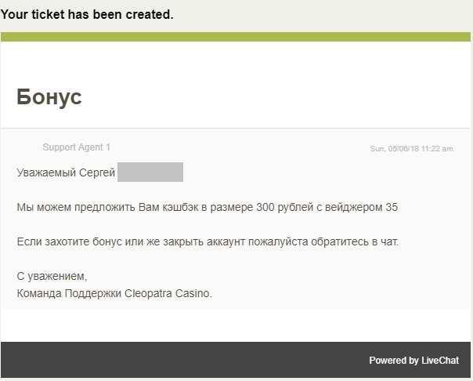Click the С уважением closing line
This screenshot has height=381, width=473.
click(x=52, y=276)
